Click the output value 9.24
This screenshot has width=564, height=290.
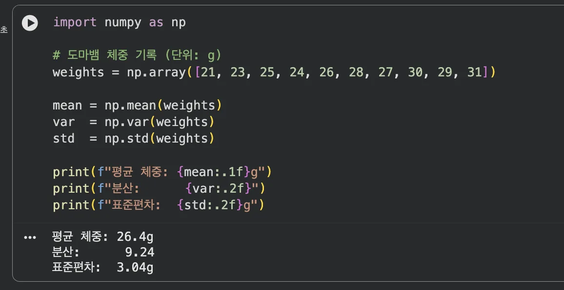tap(140, 252)
